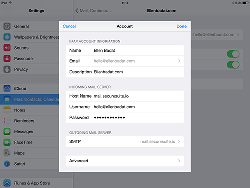250x188 pixels.
Task: Tap the Messages bubble icon
Action: (7, 131)
